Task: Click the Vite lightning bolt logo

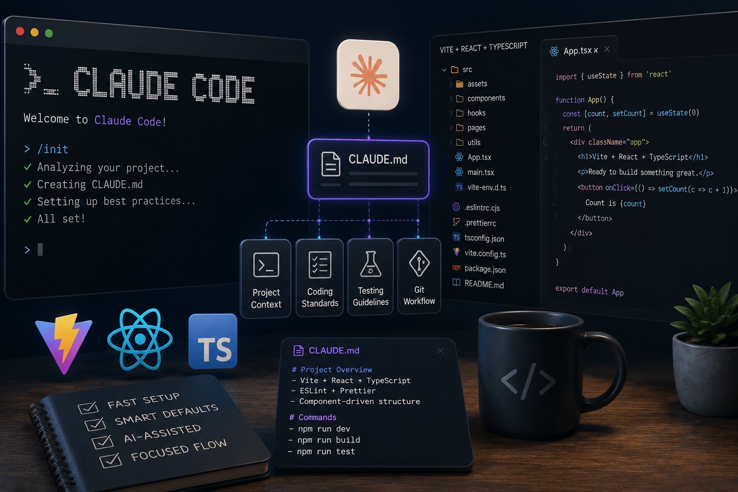Action: tap(64, 343)
